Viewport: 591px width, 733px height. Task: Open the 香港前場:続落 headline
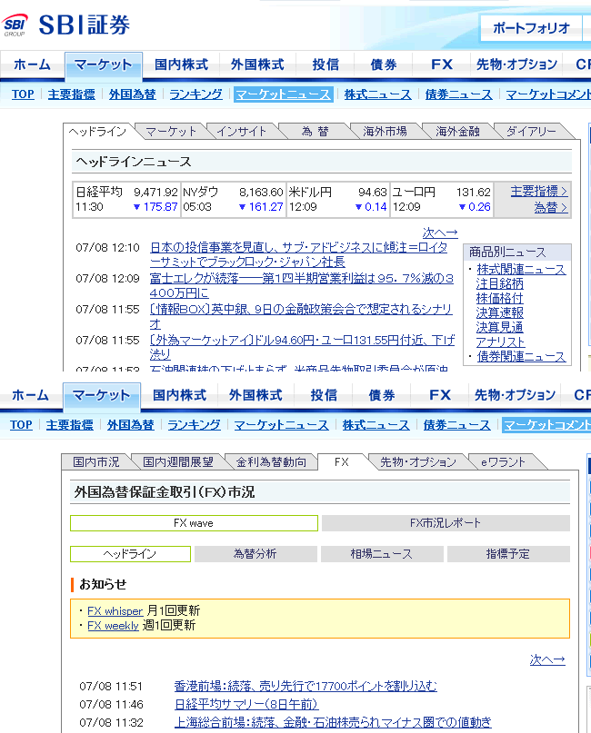(306, 687)
